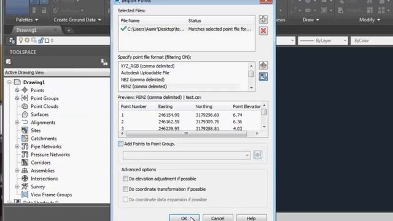Click the preview horizontal scrollbar thumb
393x221 pixels.
(x=186, y=134)
